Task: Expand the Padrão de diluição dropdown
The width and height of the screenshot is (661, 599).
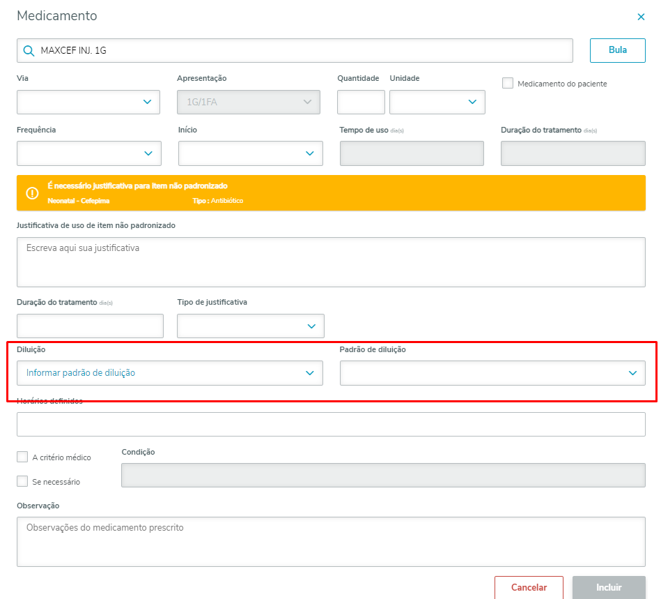Action: pyautogui.click(x=492, y=373)
